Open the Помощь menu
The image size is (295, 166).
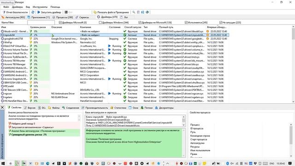pos(55,7)
